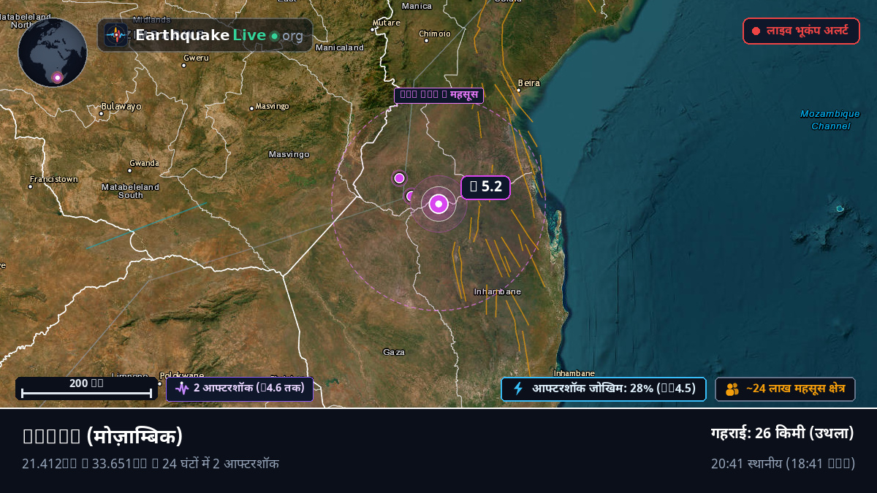Viewport: 877px width, 493px height.
Task: Click the red dot in the alert badge
Action: 756,31
